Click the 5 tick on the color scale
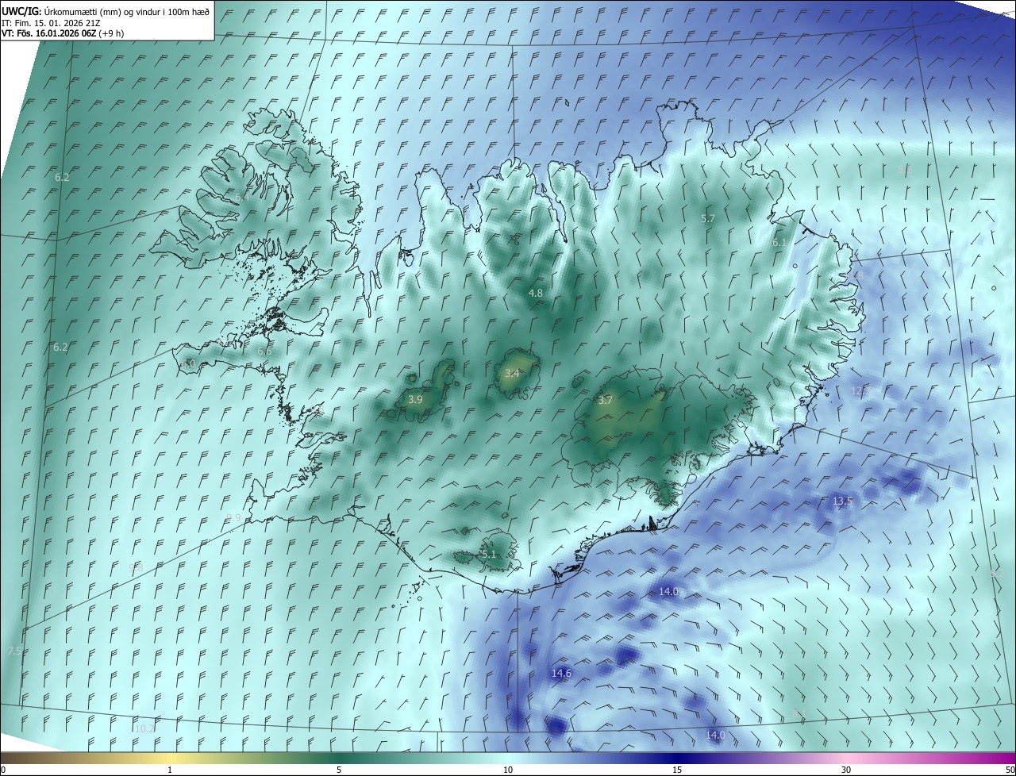1016x776 pixels. [339, 770]
